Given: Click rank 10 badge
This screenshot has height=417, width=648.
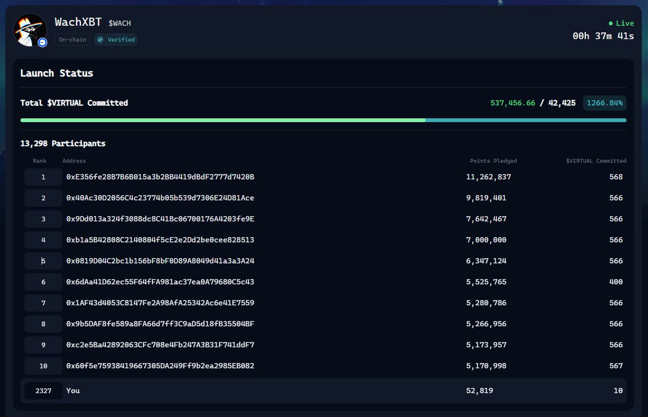Looking at the screenshot, I should point(43,366).
